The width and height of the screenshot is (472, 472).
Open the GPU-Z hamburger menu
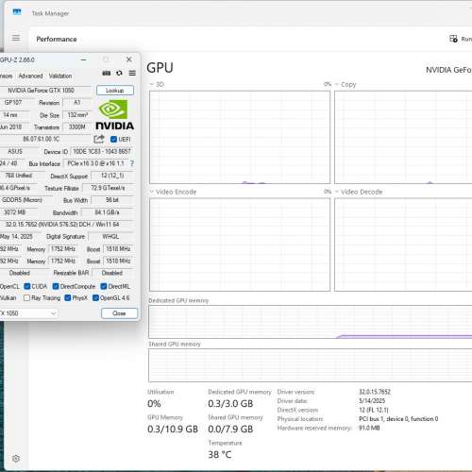click(132, 73)
